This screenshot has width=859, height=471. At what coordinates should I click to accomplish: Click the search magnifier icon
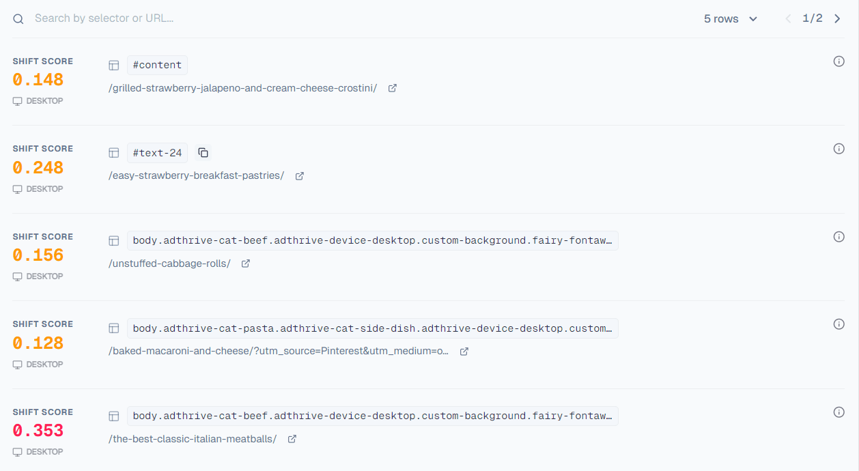(x=18, y=19)
